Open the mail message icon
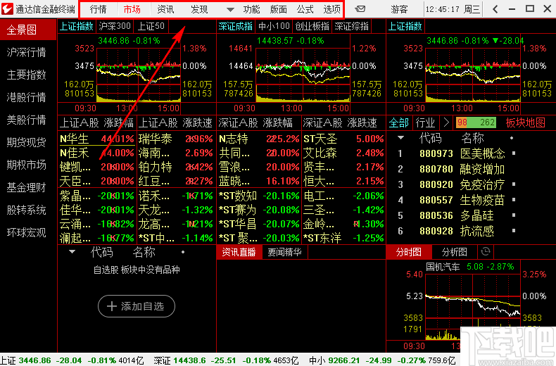The height and width of the screenshot is (366, 556). 360,9
